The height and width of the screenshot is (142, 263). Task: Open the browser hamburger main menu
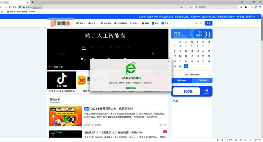point(260,7)
